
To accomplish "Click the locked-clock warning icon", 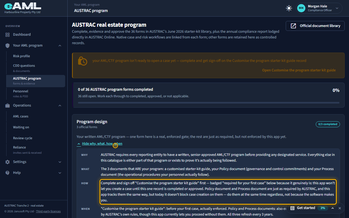I will click(x=82, y=61).
